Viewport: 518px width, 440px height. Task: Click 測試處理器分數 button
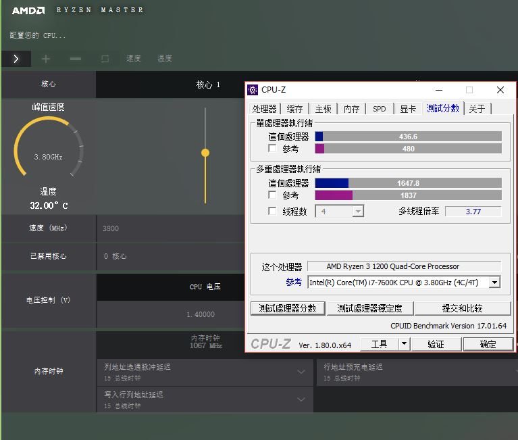288,308
